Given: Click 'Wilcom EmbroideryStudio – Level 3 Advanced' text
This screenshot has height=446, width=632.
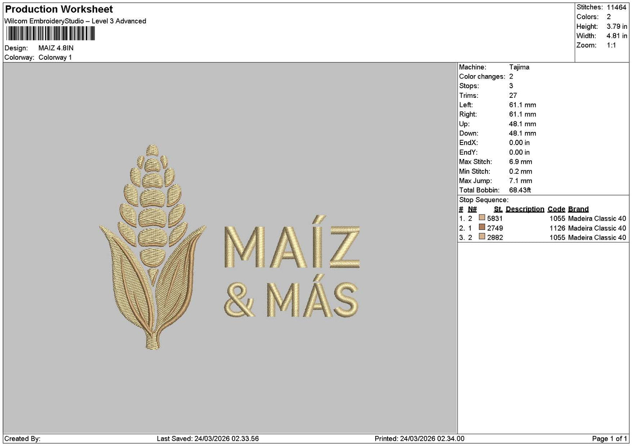Looking at the screenshot, I should click(x=75, y=21).
